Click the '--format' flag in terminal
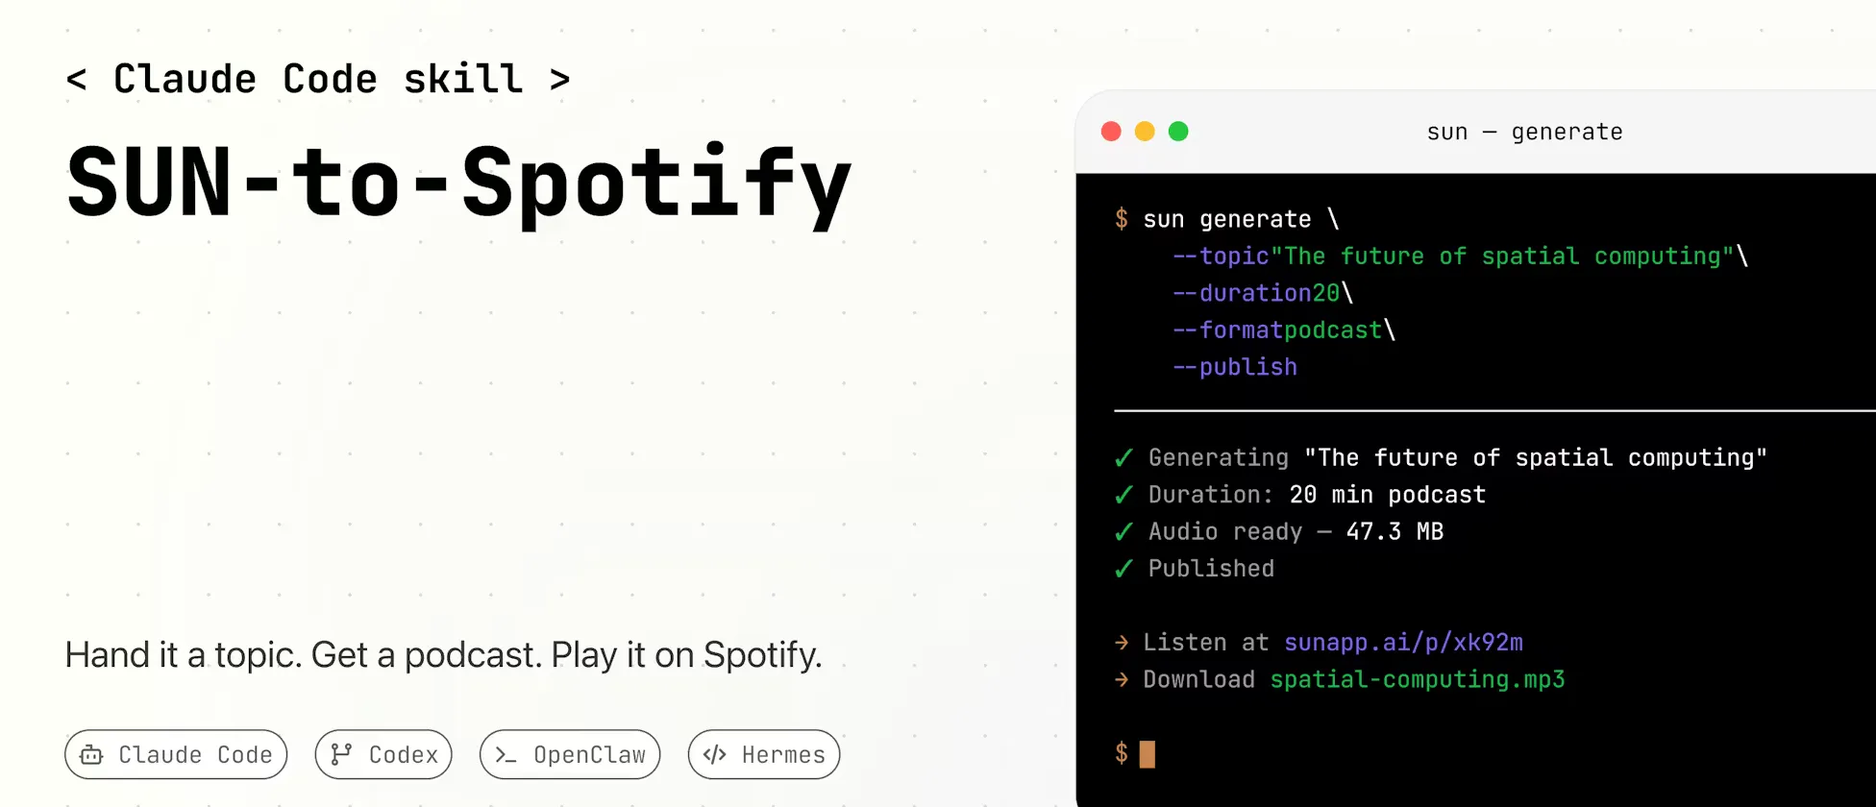Viewport: 1876px width, 807px height. tap(1228, 330)
